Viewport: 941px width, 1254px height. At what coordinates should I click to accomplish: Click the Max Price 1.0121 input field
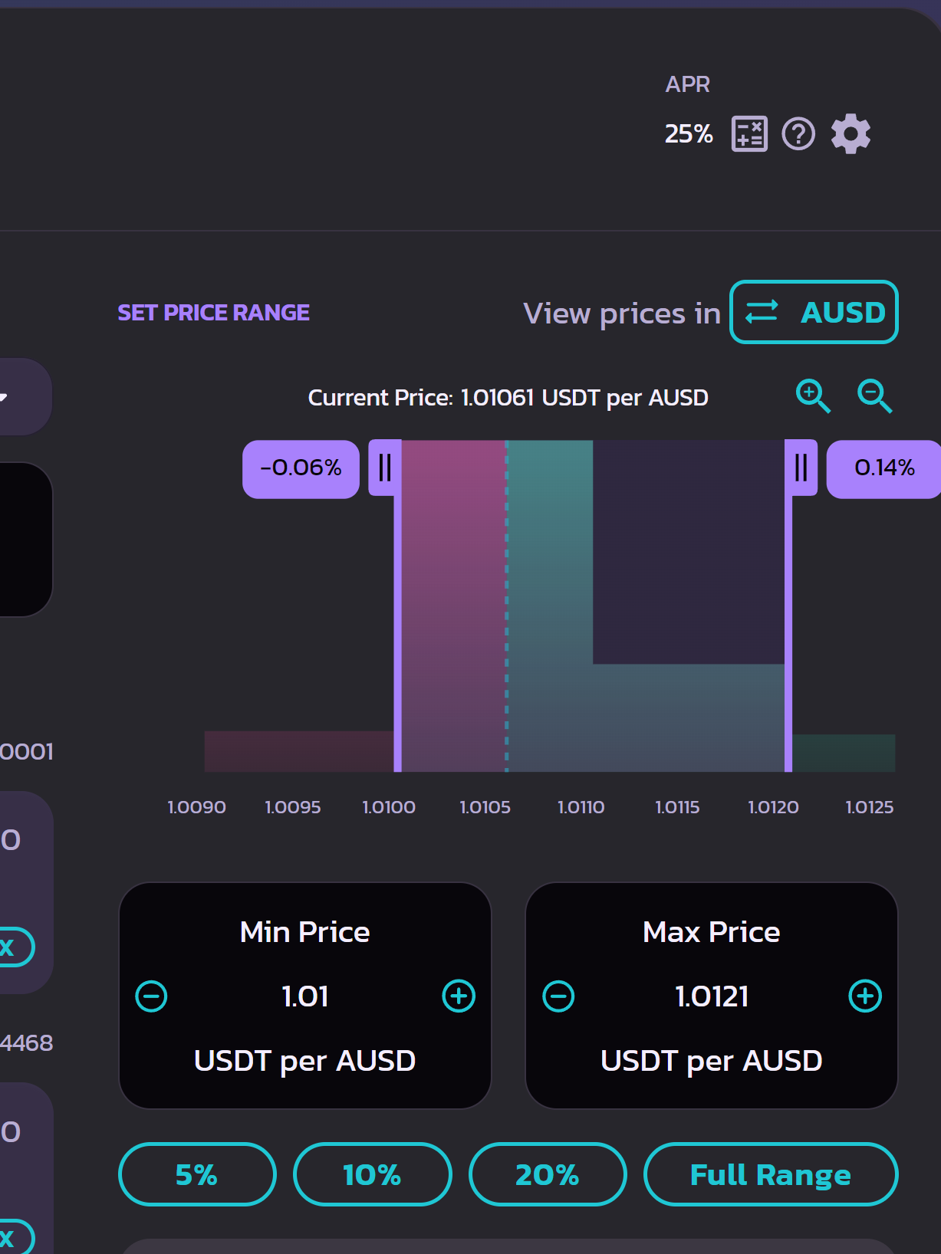point(712,996)
